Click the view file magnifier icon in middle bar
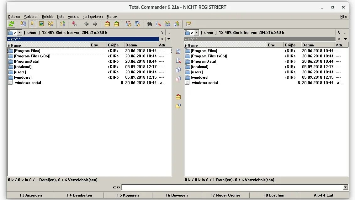Viewport: 355px width, 200px height. [178, 51]
